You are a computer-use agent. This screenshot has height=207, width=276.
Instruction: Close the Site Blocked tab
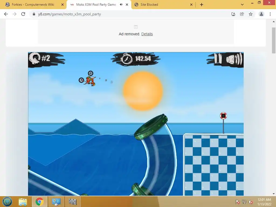coord(191,5)
